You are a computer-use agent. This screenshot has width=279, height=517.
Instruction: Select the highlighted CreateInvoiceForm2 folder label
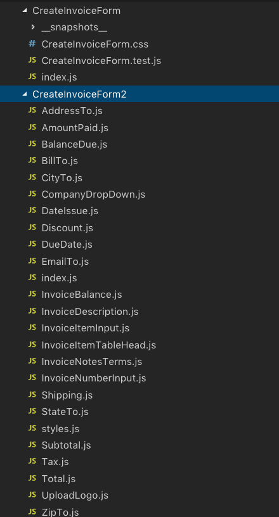[79, 94]
